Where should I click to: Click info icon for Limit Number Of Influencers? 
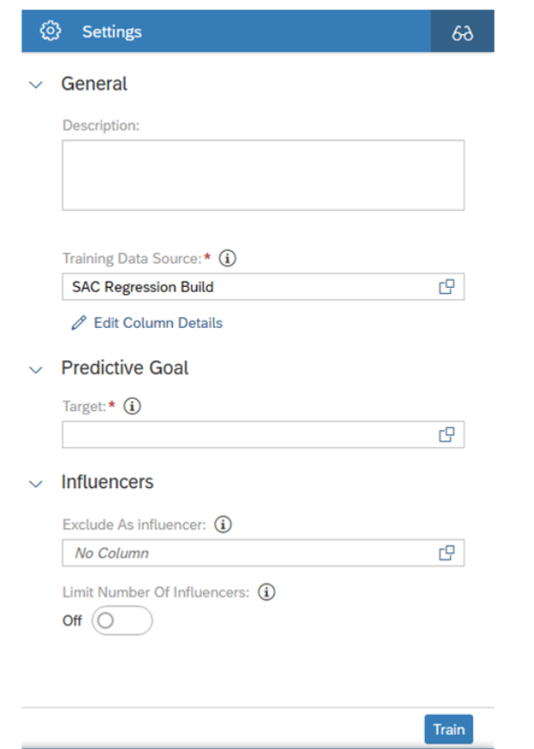pos(266,592)
